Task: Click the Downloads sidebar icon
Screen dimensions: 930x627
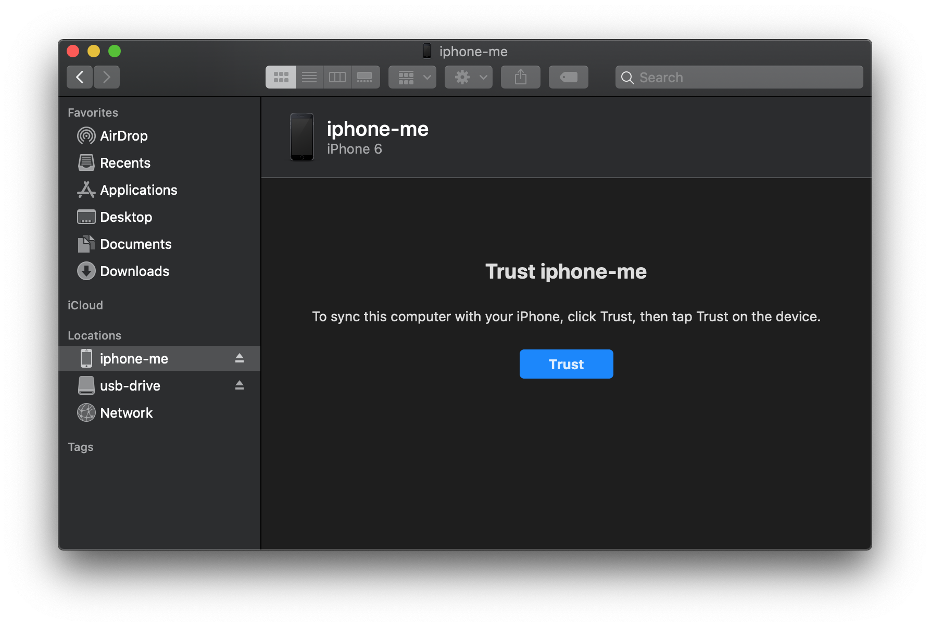Action: [x=86, y=271]
